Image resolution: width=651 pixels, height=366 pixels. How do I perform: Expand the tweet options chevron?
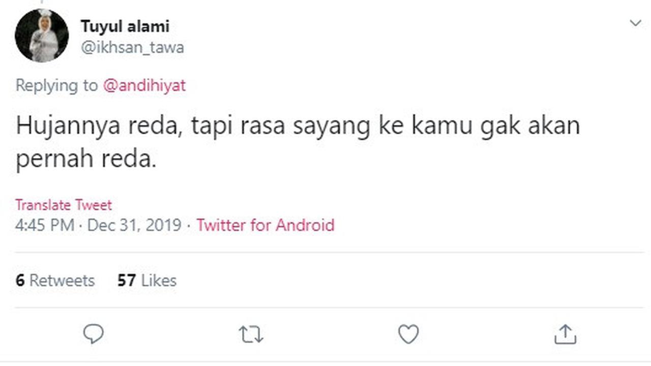[635, 23]
